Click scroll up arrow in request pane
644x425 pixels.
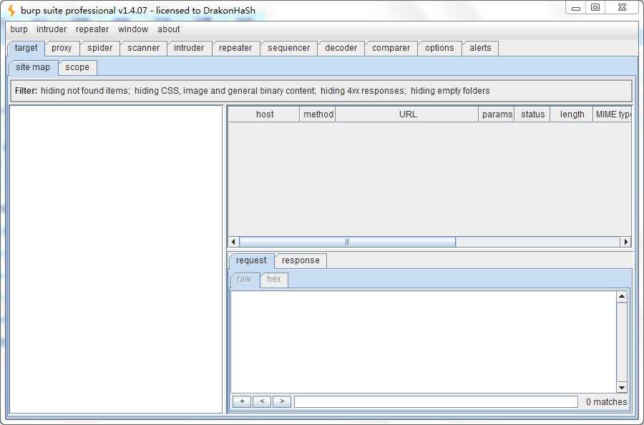(x=622, y=296)
